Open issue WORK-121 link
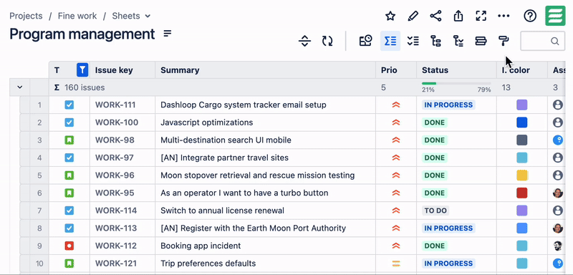The height and width of the screenshot is (275, 573). coord(115,264)
